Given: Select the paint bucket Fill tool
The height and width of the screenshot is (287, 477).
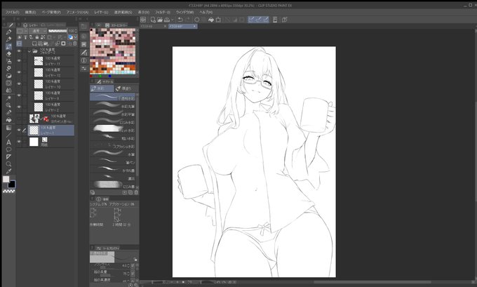Looking at the screenshot, I should [9, 120].
